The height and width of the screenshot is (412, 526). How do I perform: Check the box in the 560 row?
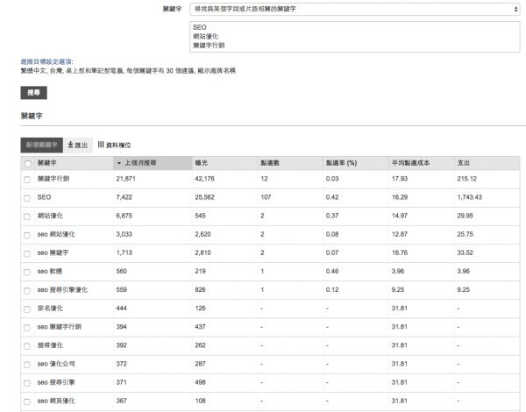click(x=27, y=272)
